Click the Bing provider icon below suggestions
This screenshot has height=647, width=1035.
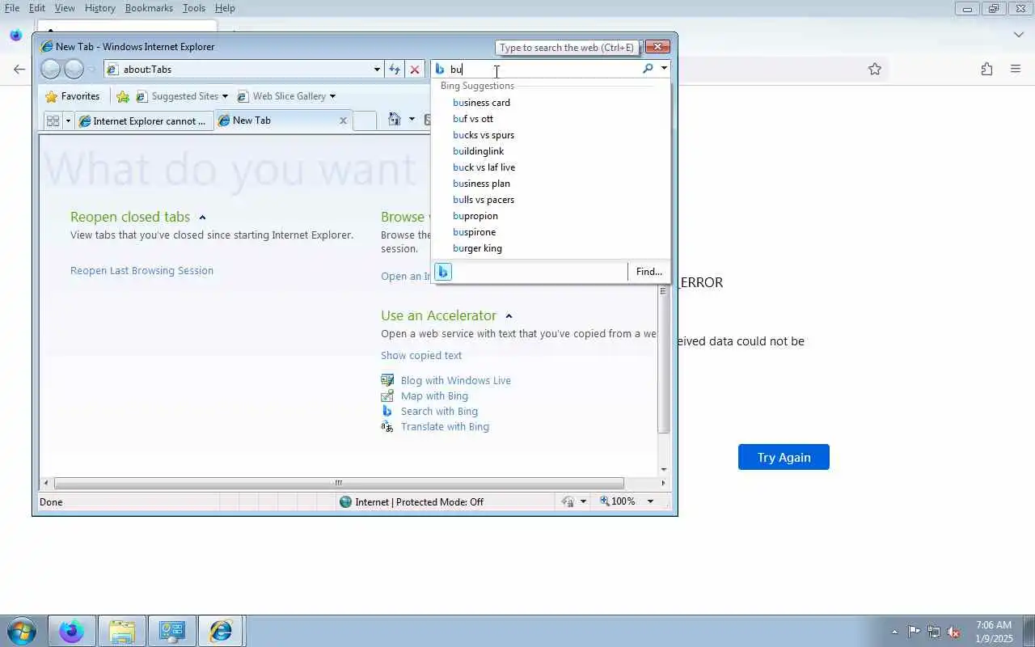click(443, 272)
